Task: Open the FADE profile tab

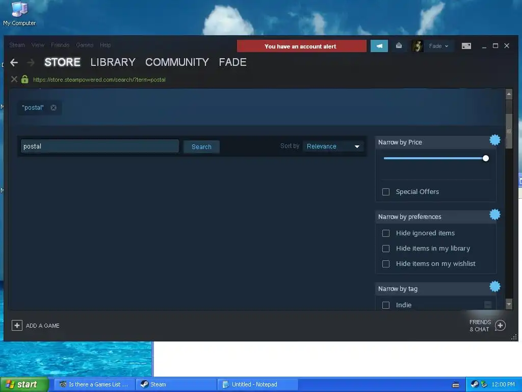Action: point(232,62)
